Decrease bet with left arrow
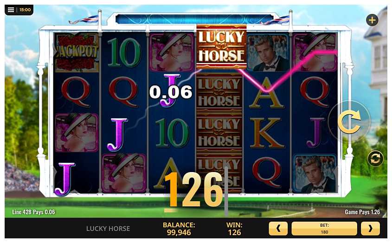Image resolution: width=392 pixels, height=243 pixels. (278, 229)
